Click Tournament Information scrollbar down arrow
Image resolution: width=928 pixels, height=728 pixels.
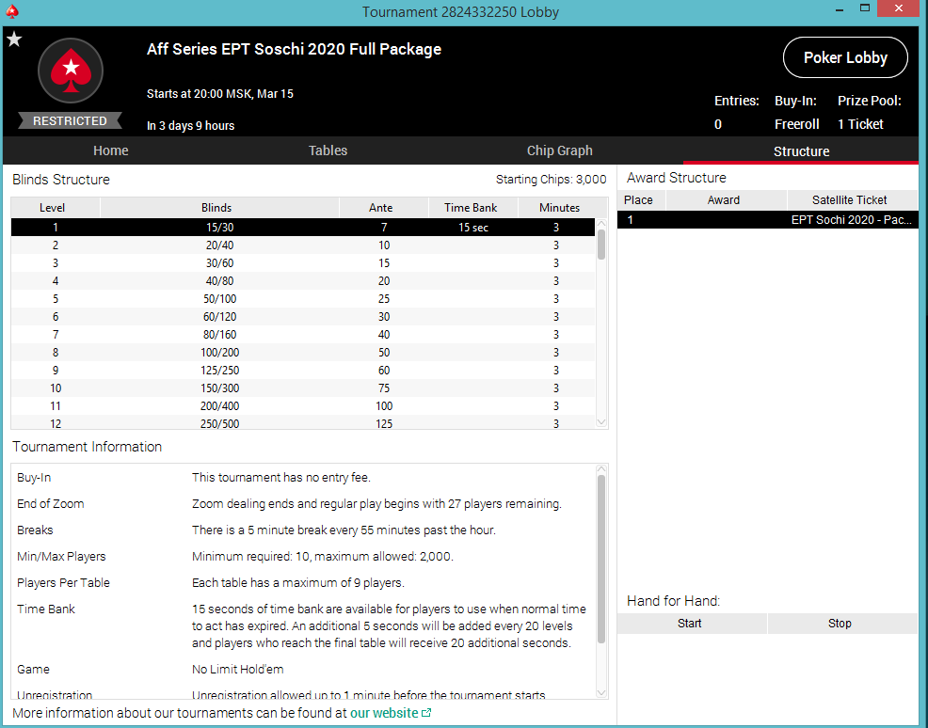click(x=601, y=692)
